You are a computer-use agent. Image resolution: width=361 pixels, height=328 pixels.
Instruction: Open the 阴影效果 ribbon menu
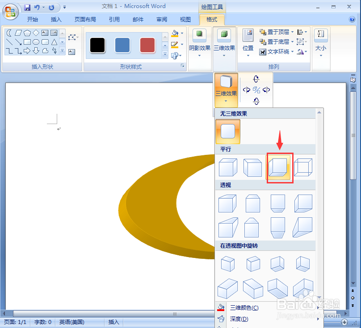click(x=200, y=43)
